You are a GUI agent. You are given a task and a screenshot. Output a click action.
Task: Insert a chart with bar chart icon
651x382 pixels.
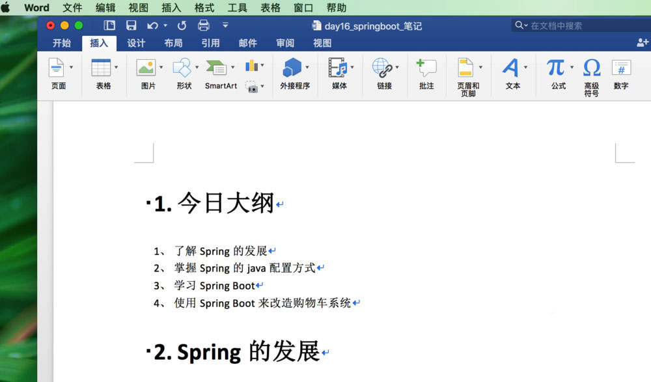(x=251, y=66)
